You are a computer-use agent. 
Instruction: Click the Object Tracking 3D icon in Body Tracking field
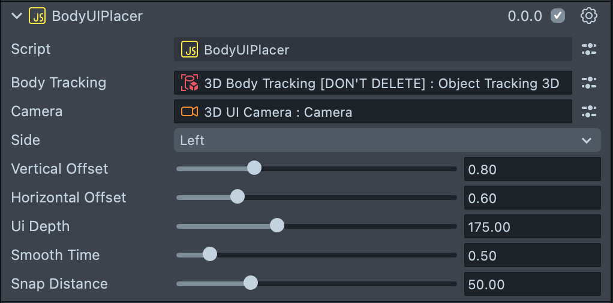pyautogui.click(x=190, y=83)
